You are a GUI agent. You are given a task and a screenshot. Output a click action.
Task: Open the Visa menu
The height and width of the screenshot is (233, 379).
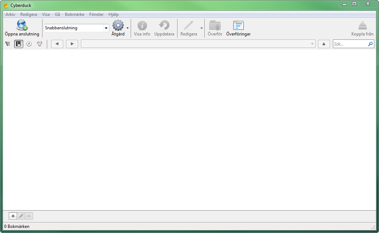coord(46,14)
